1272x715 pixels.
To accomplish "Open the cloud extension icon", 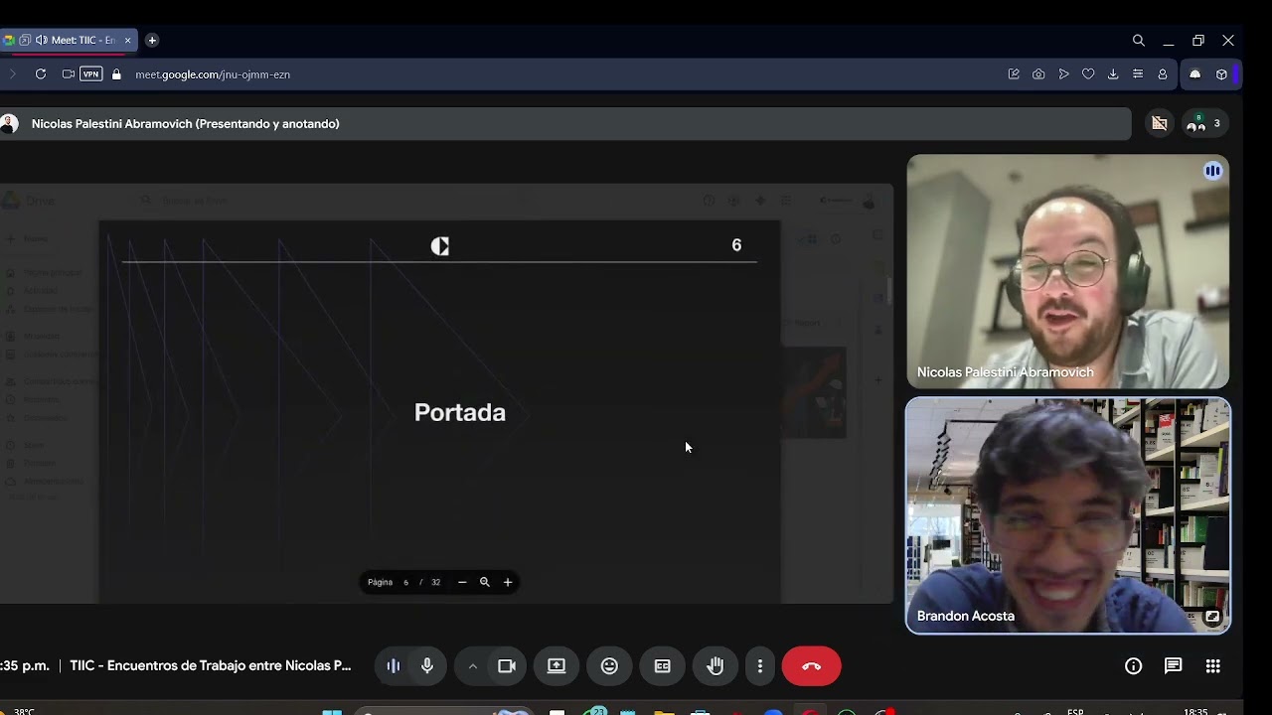I will point(1195,74).
